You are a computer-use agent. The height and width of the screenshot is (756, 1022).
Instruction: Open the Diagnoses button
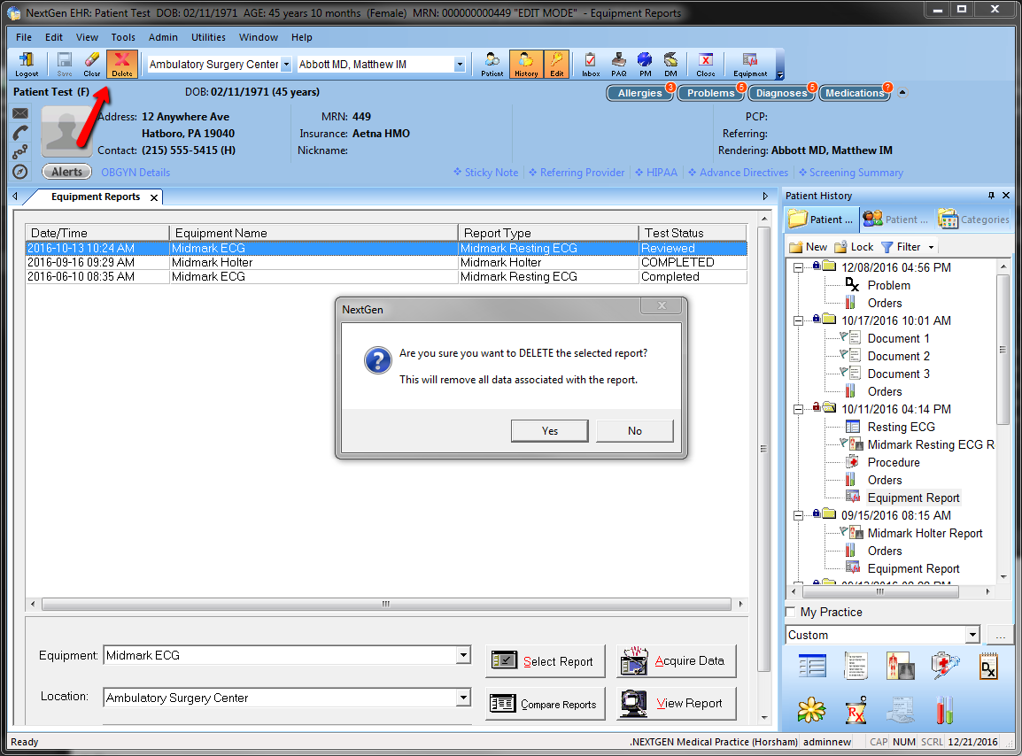click(x=781, y=93)
